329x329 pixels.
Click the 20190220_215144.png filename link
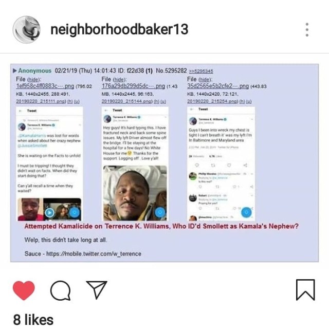[127, 101]
